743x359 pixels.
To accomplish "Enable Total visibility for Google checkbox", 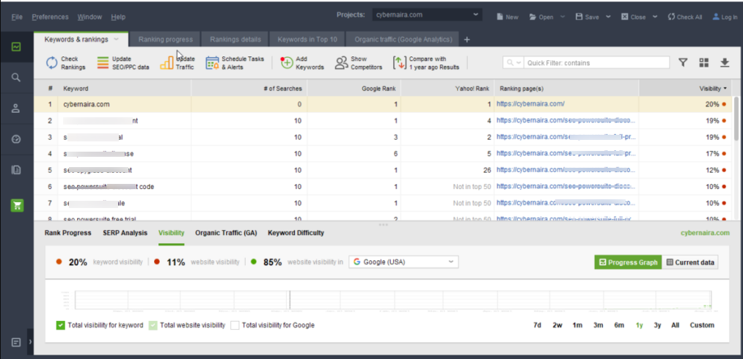I will 235,325.
